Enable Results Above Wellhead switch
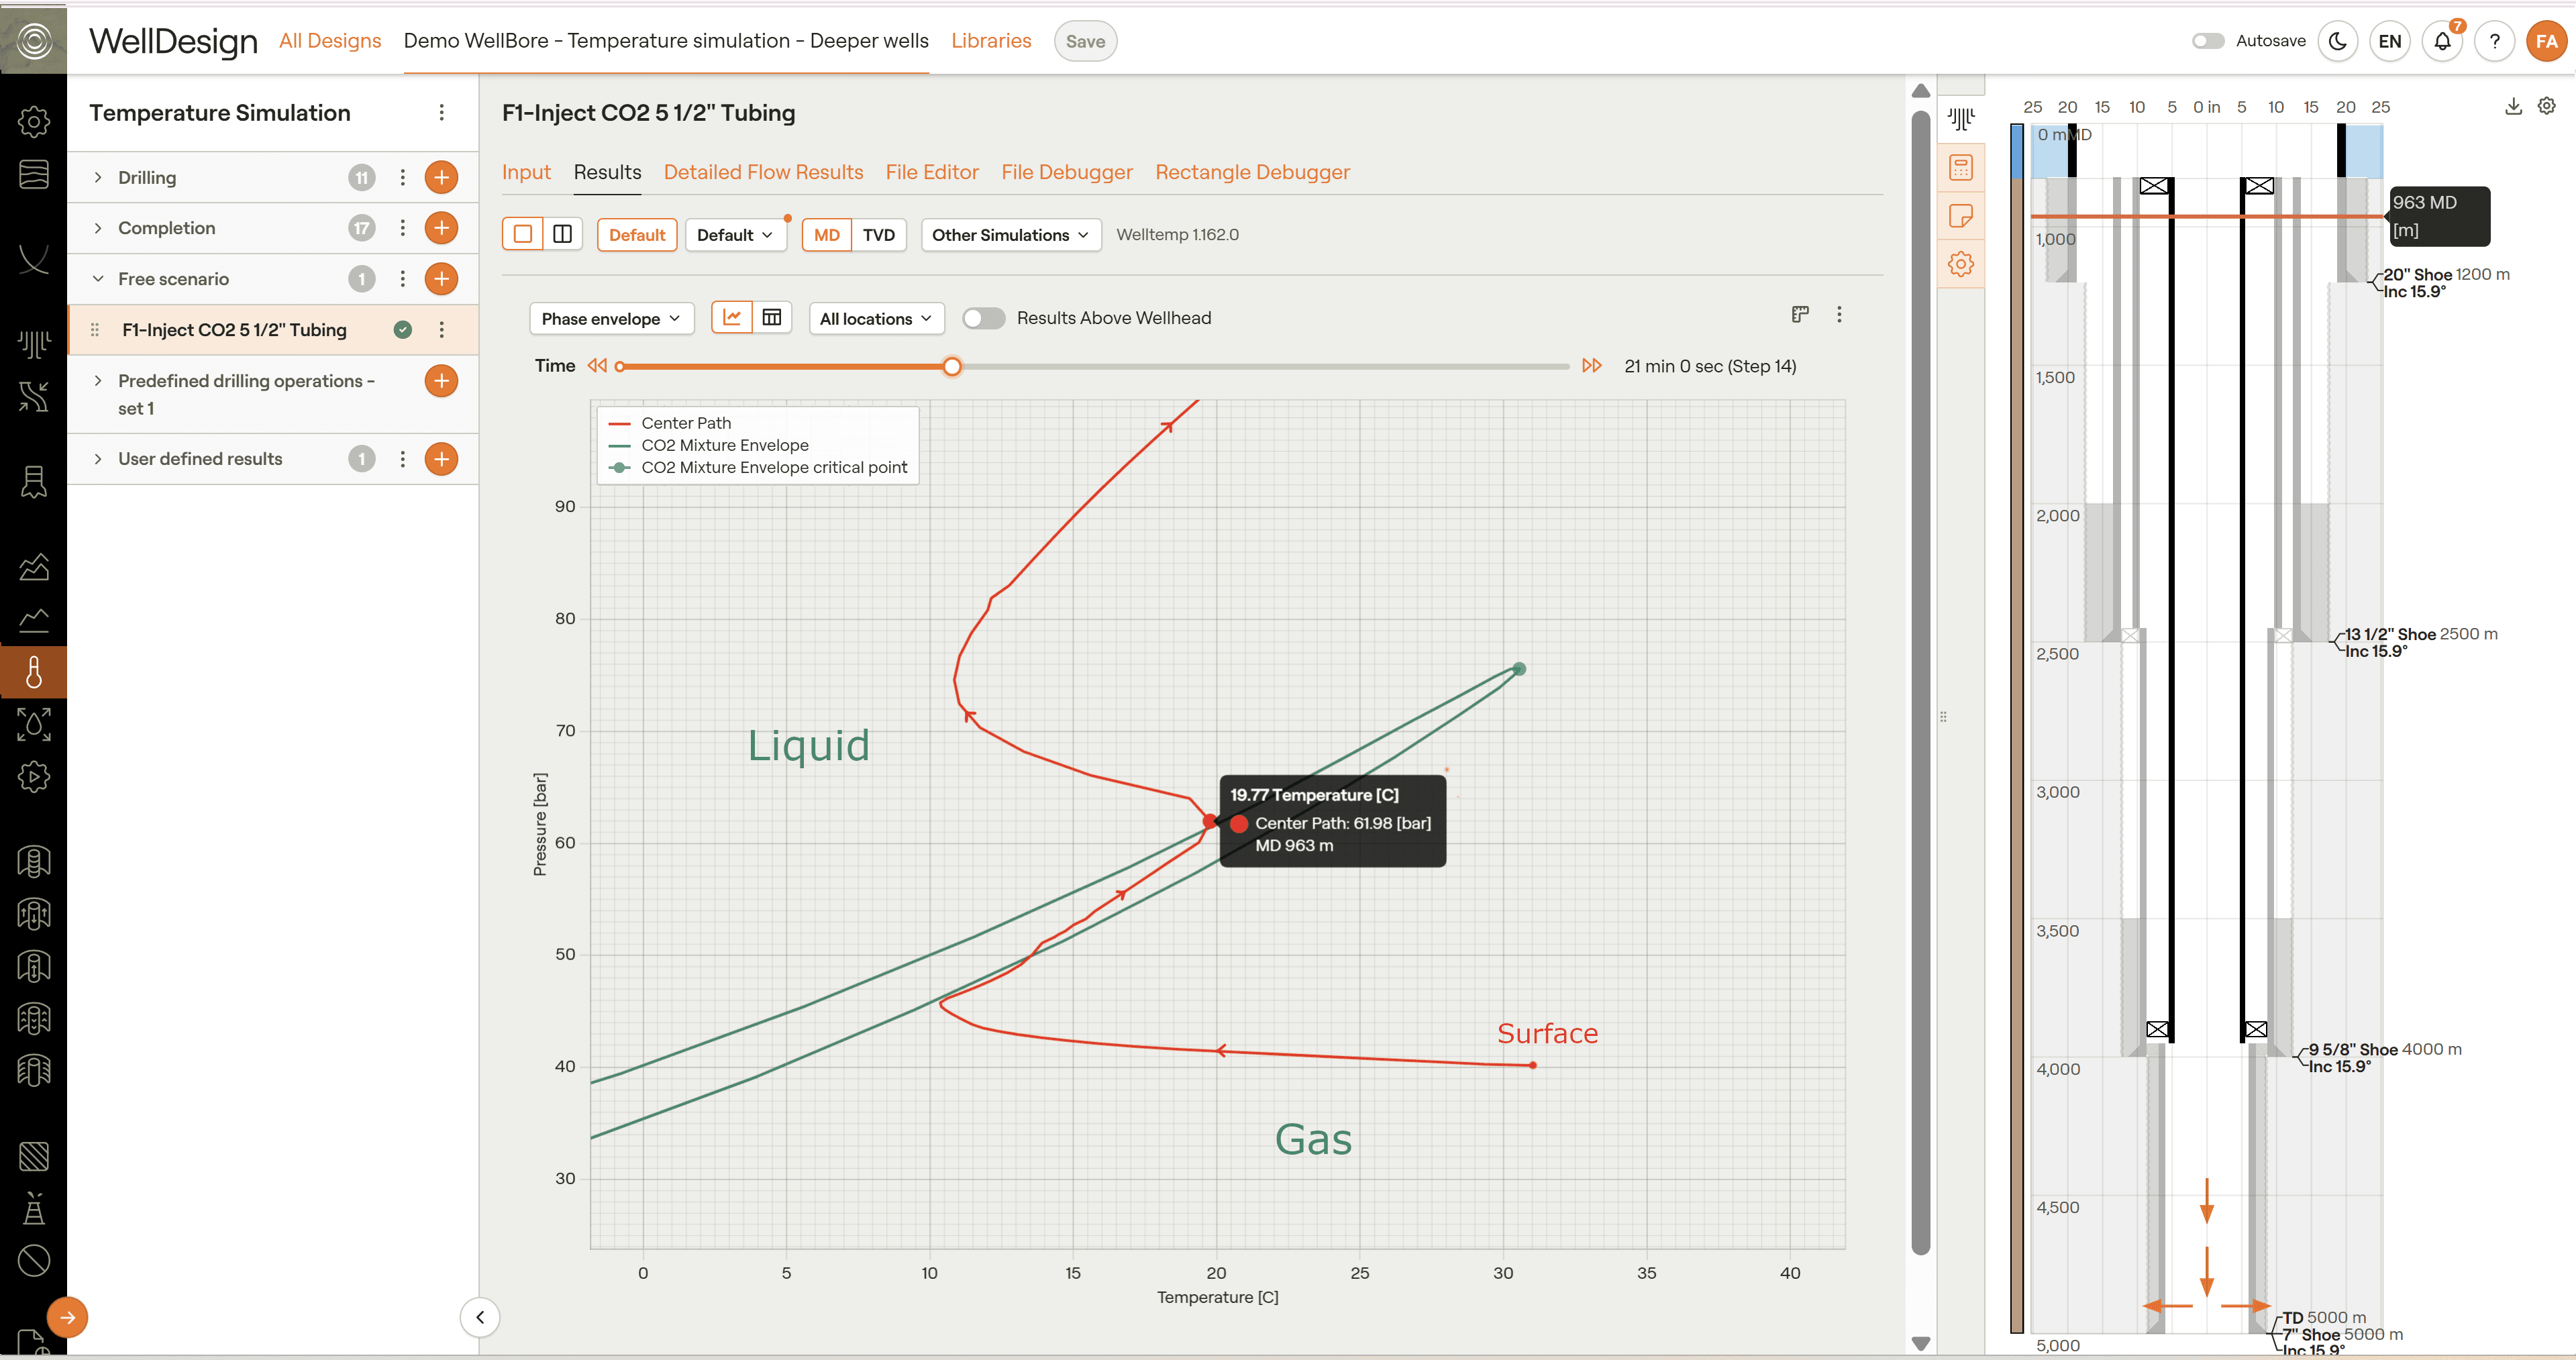2576x1360 pixels. tap(983, 318)
